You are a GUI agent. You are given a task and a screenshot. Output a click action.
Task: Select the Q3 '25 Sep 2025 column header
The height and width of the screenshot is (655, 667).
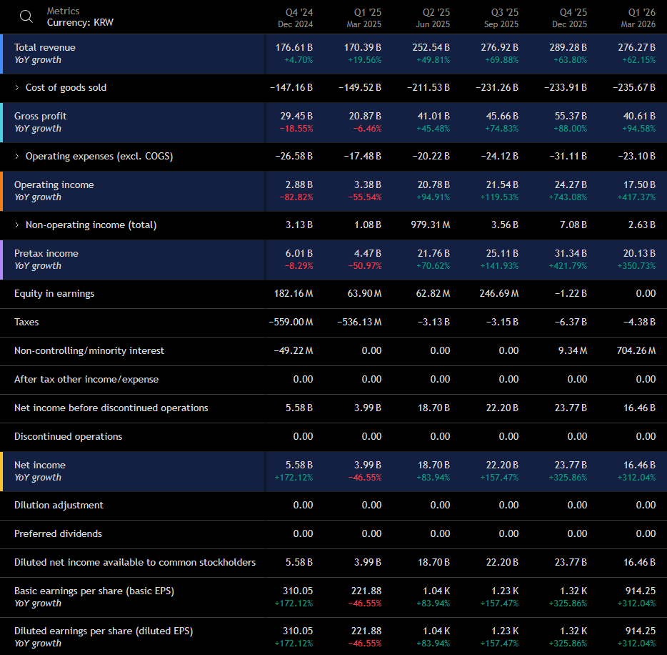[x=501, y=18]
